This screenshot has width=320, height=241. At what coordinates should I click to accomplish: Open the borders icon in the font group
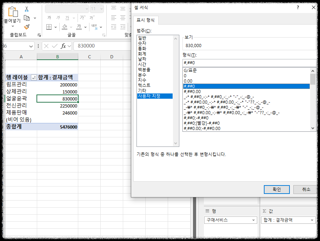[x=49, y=26]
